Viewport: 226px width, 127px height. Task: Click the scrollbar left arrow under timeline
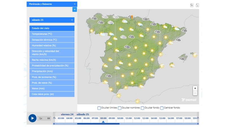click(x=54, y=124)
